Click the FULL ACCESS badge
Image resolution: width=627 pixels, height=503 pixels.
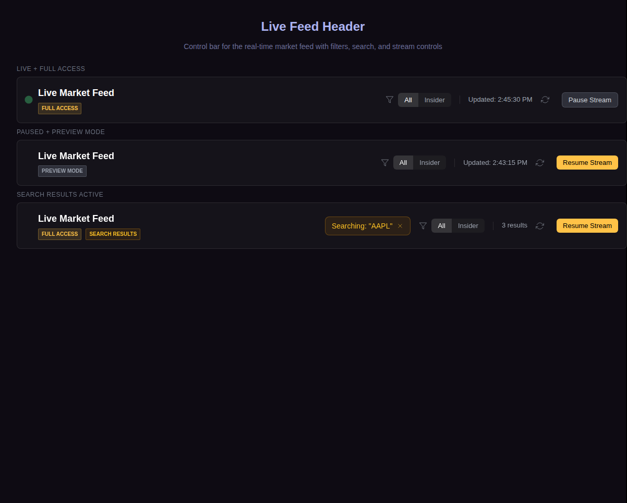(x=59, y=109)
